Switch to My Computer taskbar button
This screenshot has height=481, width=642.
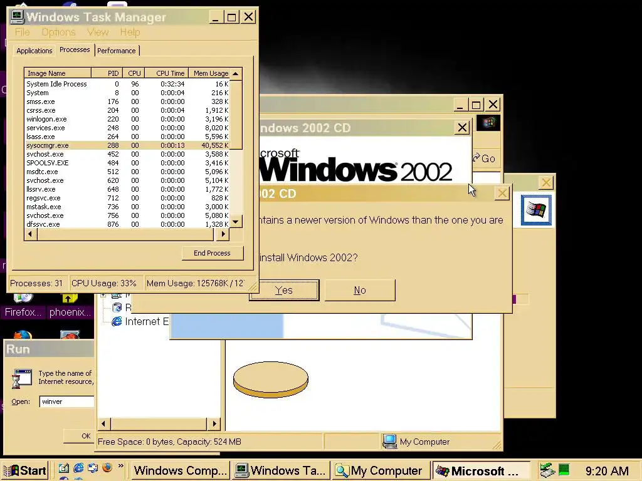coord(381,470)
